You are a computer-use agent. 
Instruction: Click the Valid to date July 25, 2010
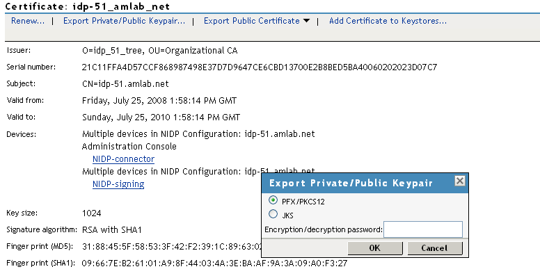tap(161, 117)
